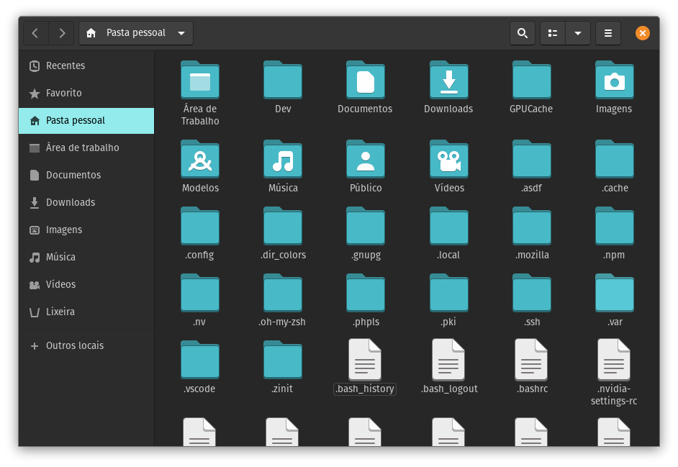Select the Vídeos folder in the grid
678x467 pixels.
(448, 160)
